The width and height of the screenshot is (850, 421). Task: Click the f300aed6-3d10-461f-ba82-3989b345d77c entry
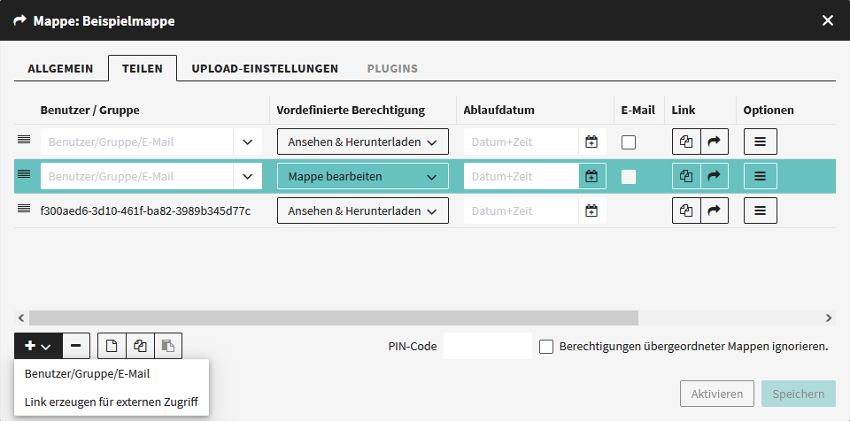[x=145, y=210]
